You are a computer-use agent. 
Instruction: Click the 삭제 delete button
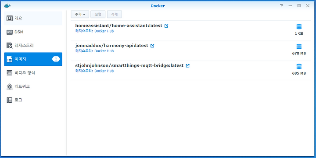click(x=115, y=14)
